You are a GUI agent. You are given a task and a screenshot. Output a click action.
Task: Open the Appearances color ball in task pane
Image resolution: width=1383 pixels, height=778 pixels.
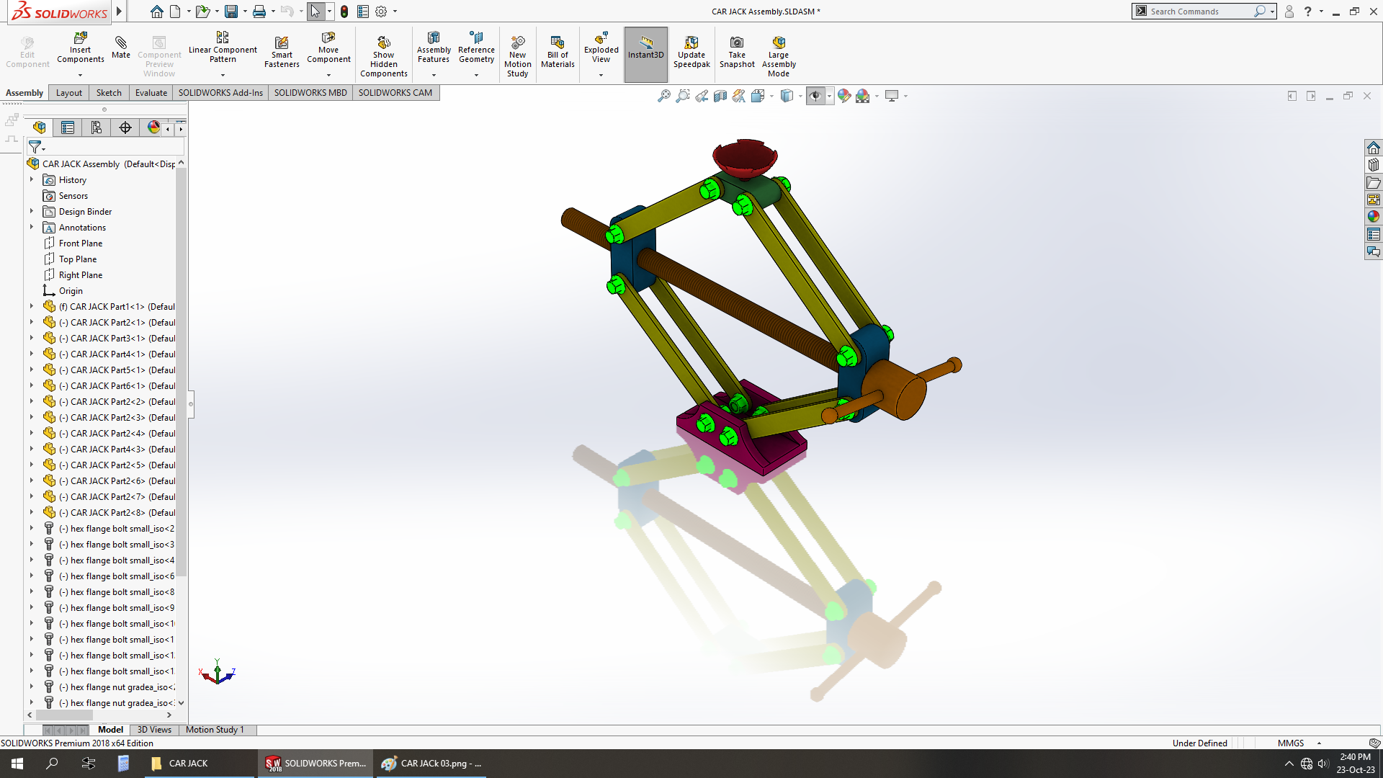coord(1374,217)
